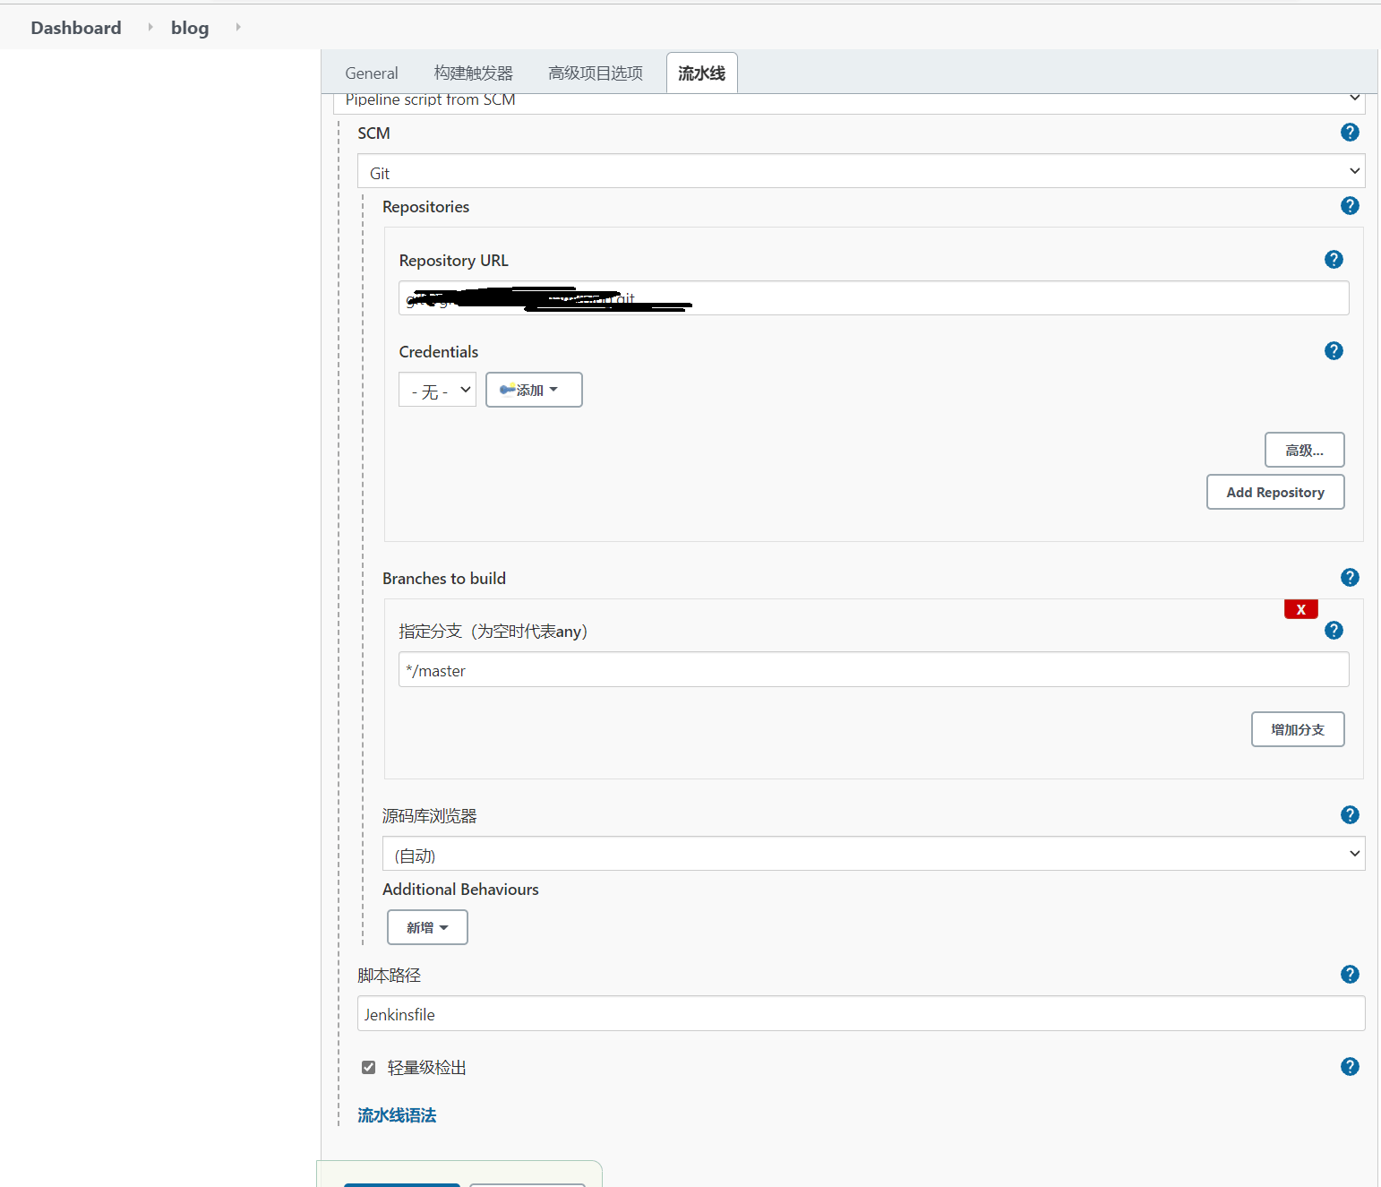The image size is (1381, 1187).
Task: Open Credentials 无 dropdown
Action: (x=437, y=391)
